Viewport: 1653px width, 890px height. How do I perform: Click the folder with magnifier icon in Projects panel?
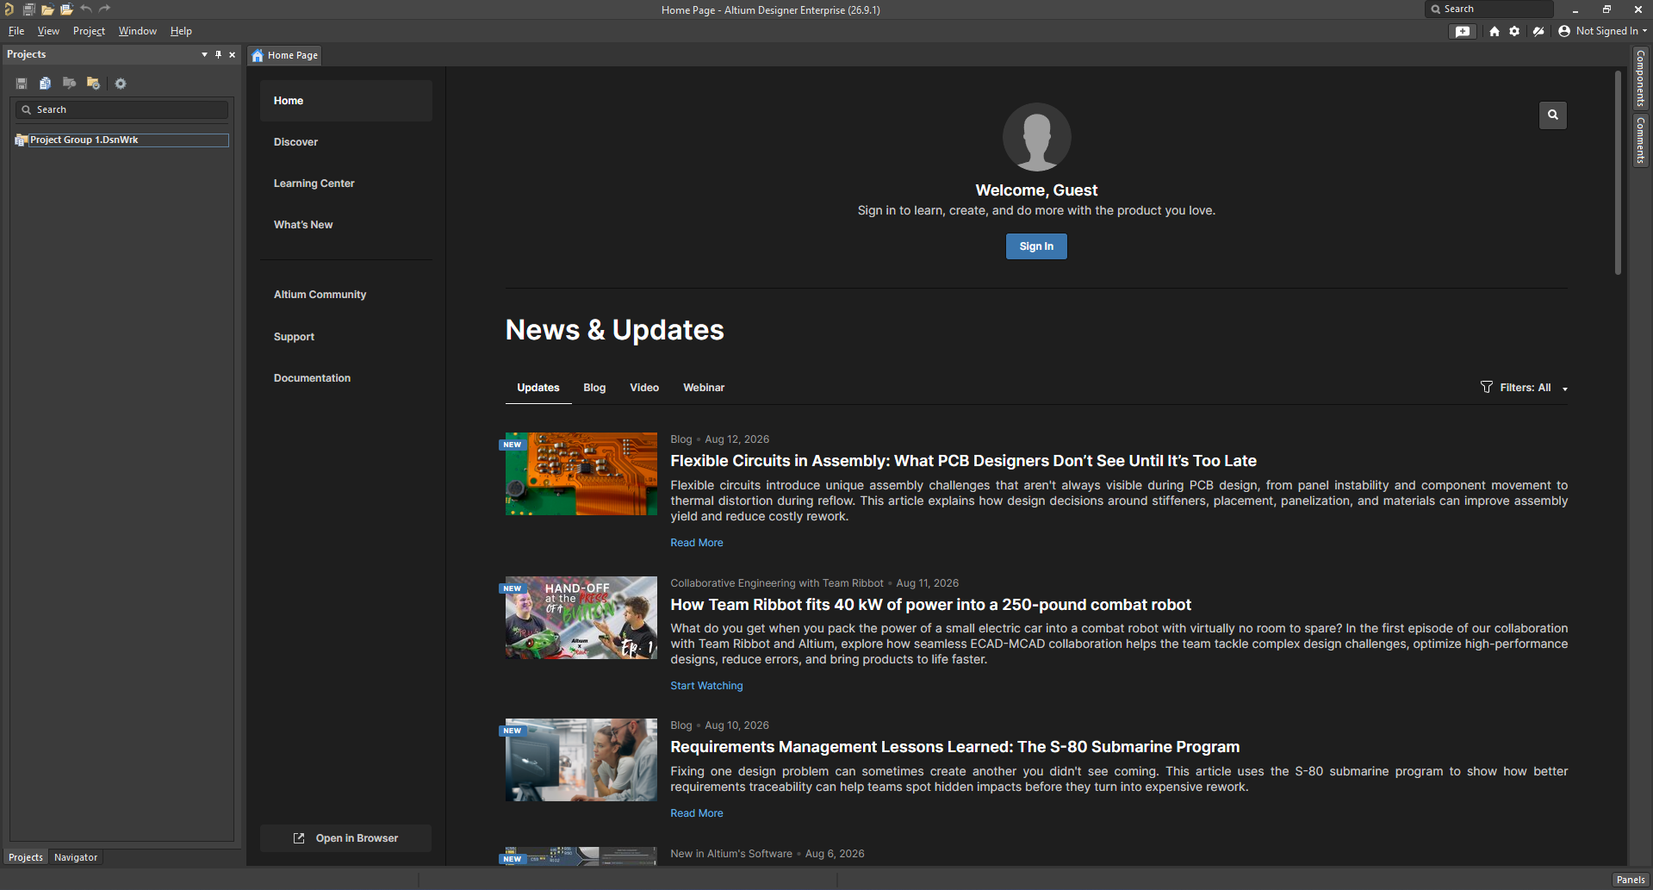(69, 84)
